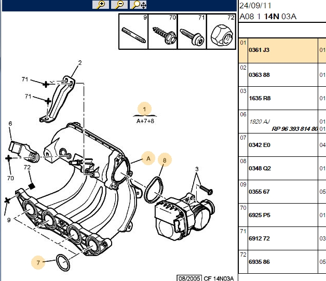Open thumbnail 71 showing the washer-head screw
This screenshot has height=281, width=326.
tap(192, 31)
